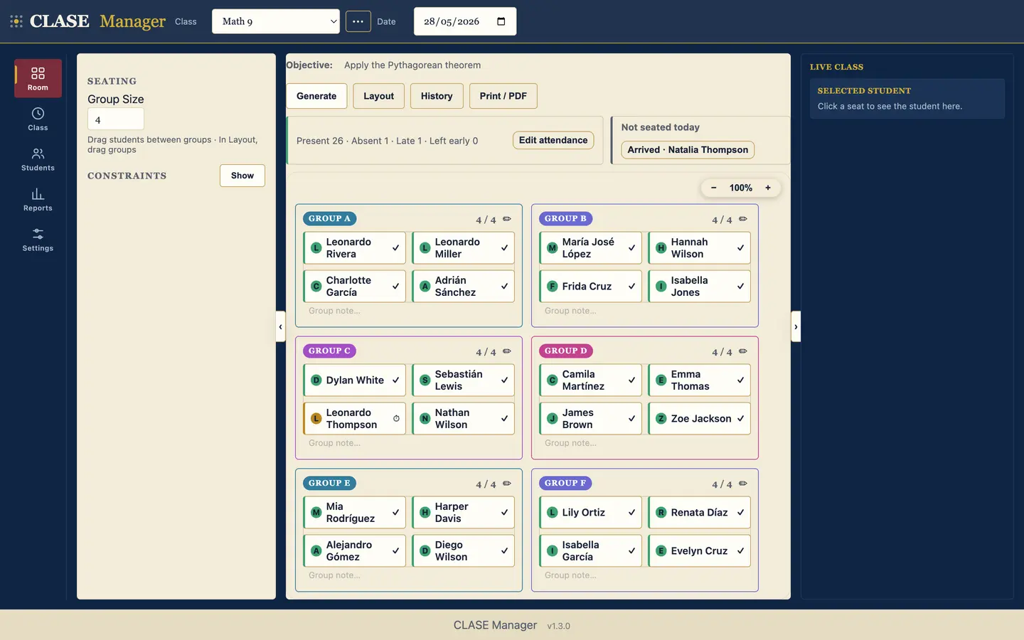Click Diego Wilson's D avatar badge
1024x640 pixels.
(x=425, y=551)
